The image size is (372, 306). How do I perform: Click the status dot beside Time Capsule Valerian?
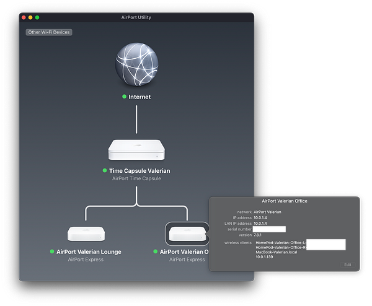click(x=105, y=170)
